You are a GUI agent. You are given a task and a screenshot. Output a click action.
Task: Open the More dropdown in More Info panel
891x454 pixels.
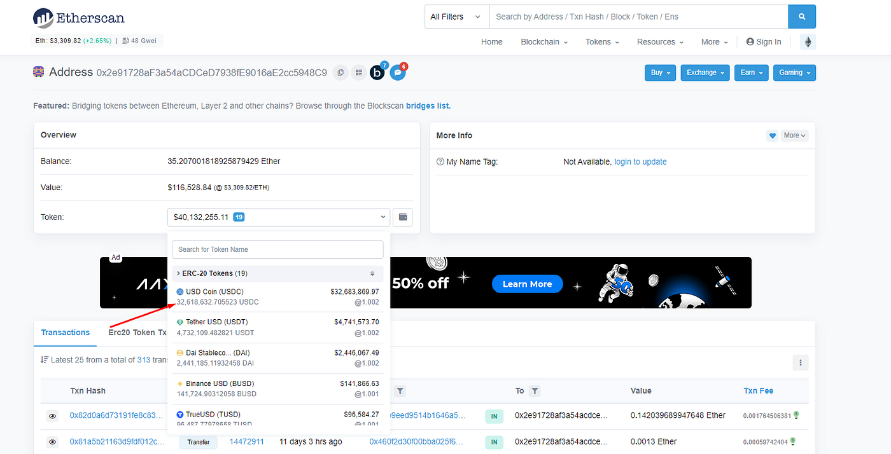(794, 135)
